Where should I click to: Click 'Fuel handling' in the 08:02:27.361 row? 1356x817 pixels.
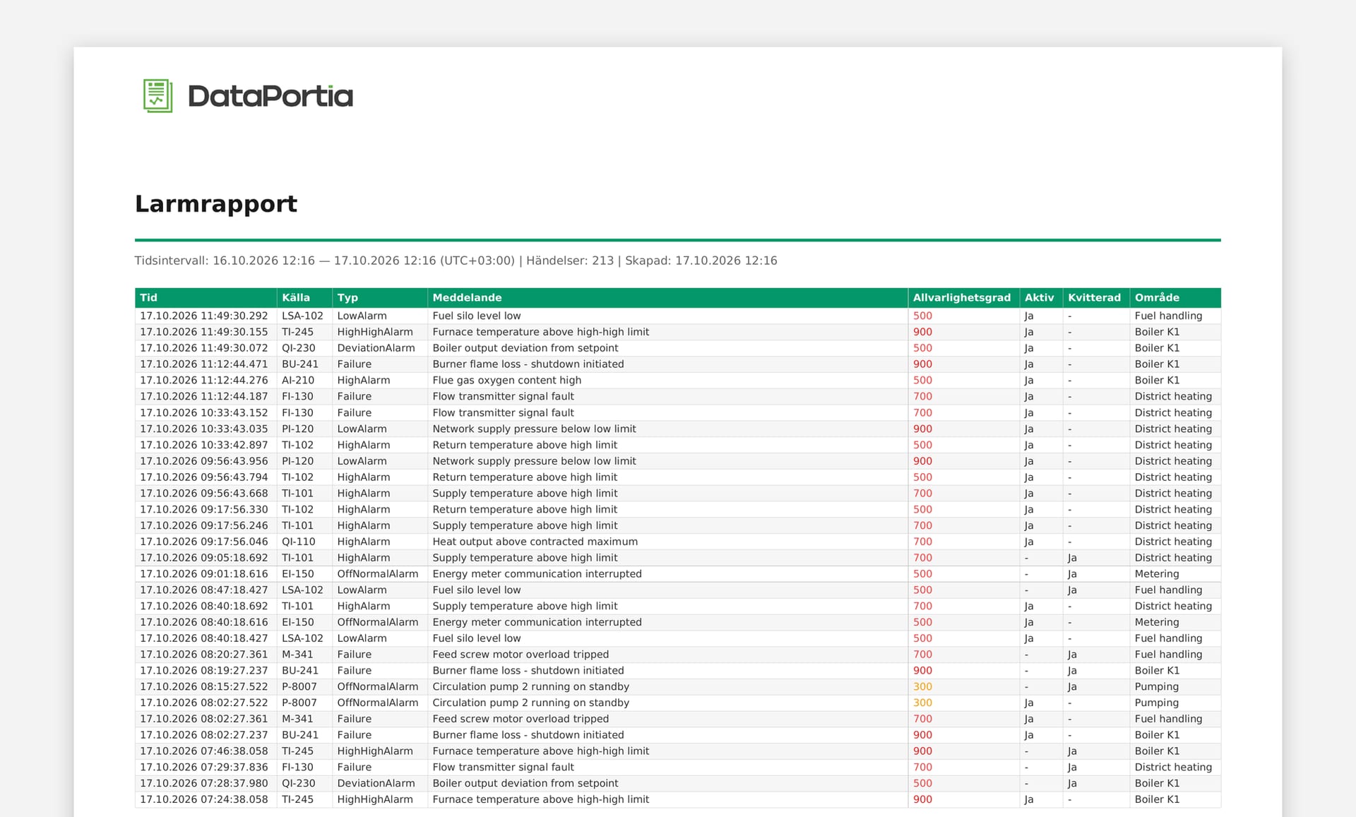[x=1168, y=719]
